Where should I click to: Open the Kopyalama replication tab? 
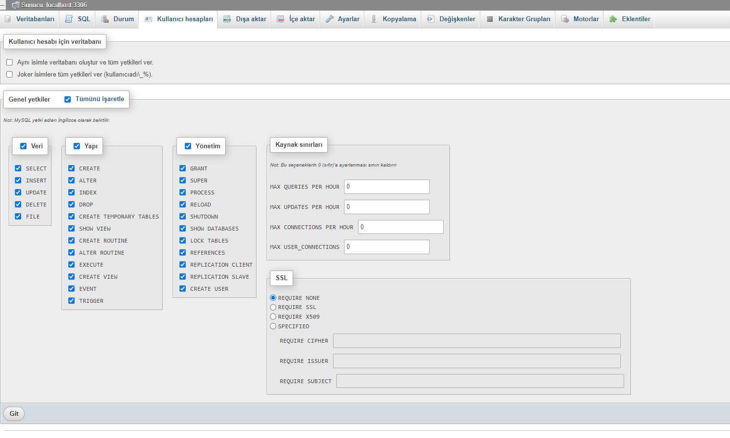pos(399,19)
